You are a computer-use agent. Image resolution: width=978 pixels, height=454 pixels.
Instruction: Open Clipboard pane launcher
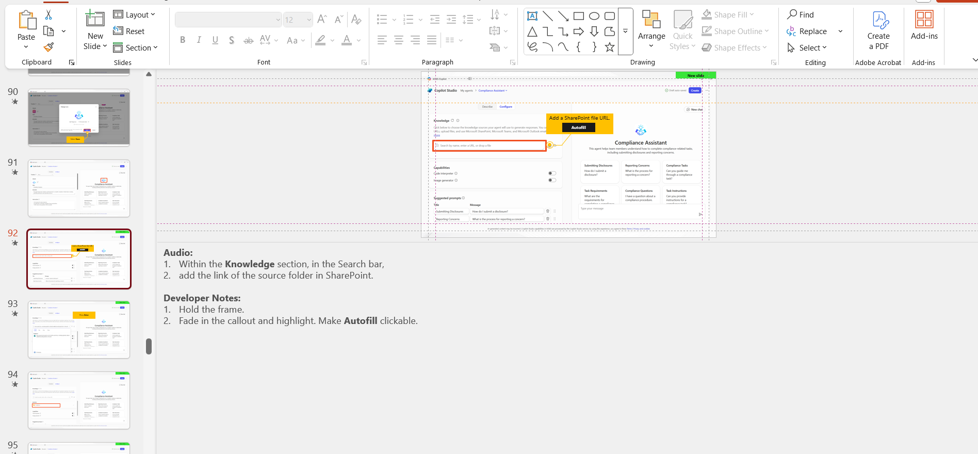pos(72,62)
